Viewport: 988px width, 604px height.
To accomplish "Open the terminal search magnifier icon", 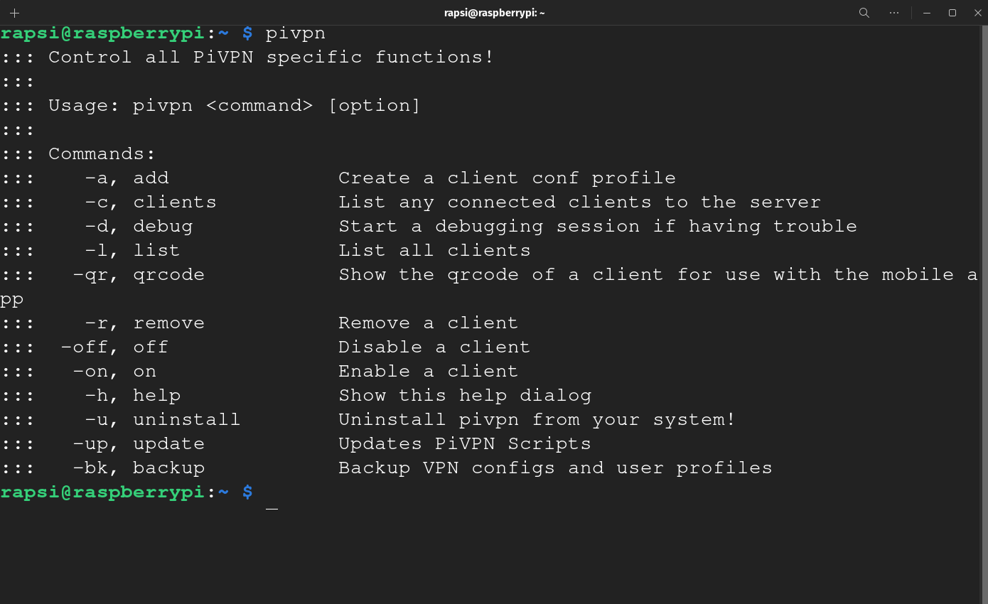I will tap(864, 13).
